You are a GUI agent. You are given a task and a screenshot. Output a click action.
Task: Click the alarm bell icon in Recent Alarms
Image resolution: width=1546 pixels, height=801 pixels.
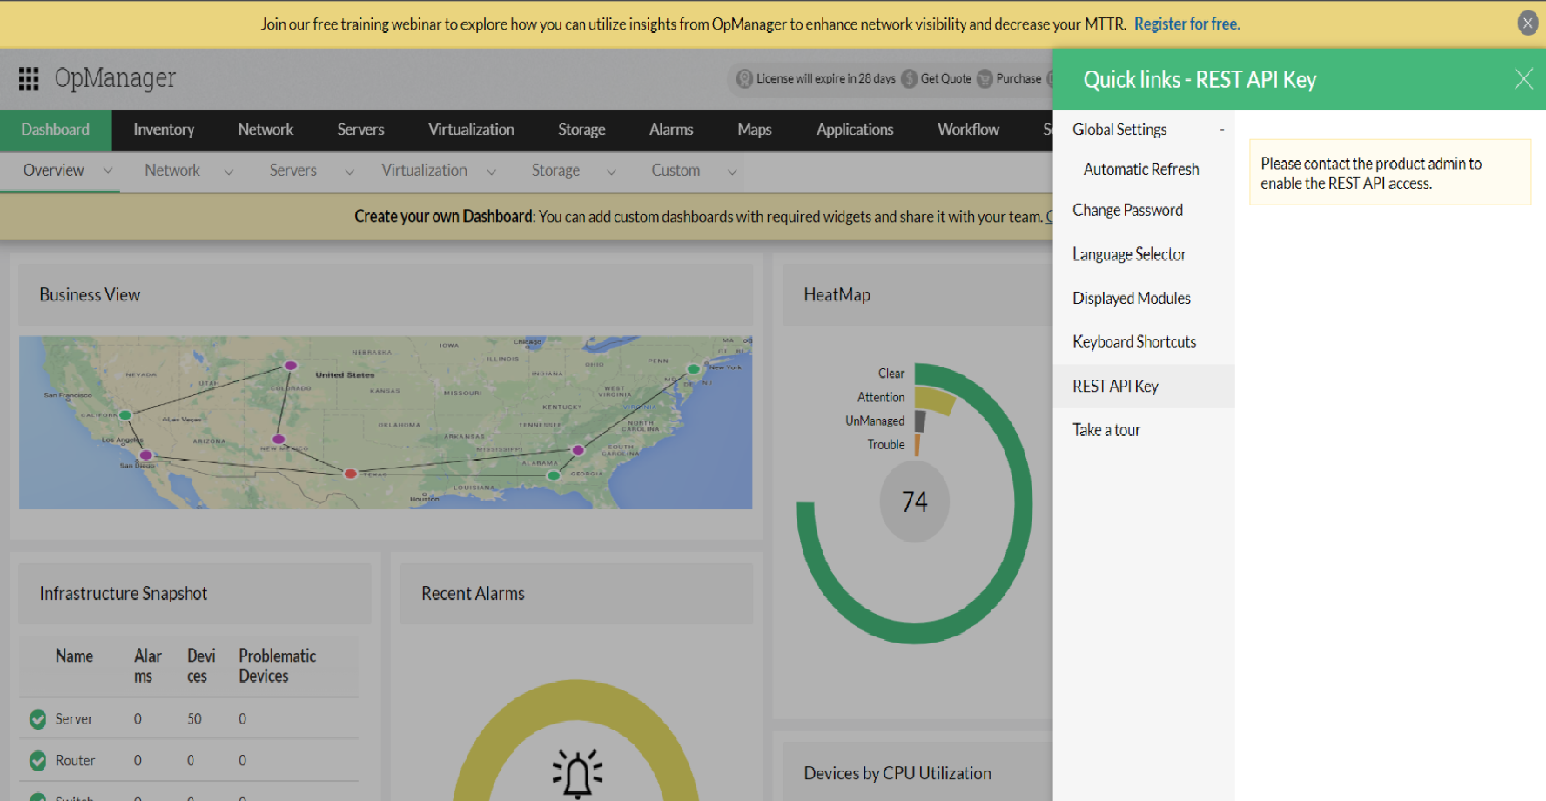pyautogui.click(x=576, y=773)
